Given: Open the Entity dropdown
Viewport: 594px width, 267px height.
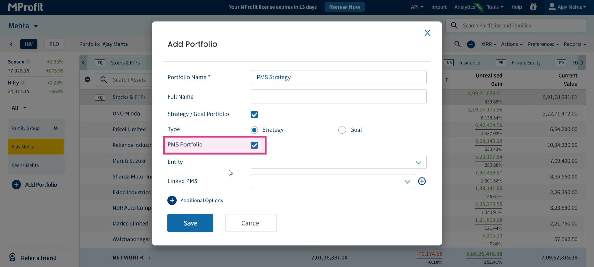Looking at the screenshot, I should (x=338, y=162).
